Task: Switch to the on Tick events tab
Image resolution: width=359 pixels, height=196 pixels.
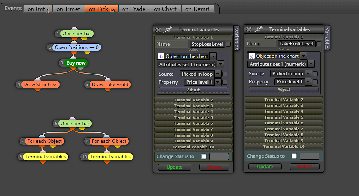Action: click(x=102, y=9)
